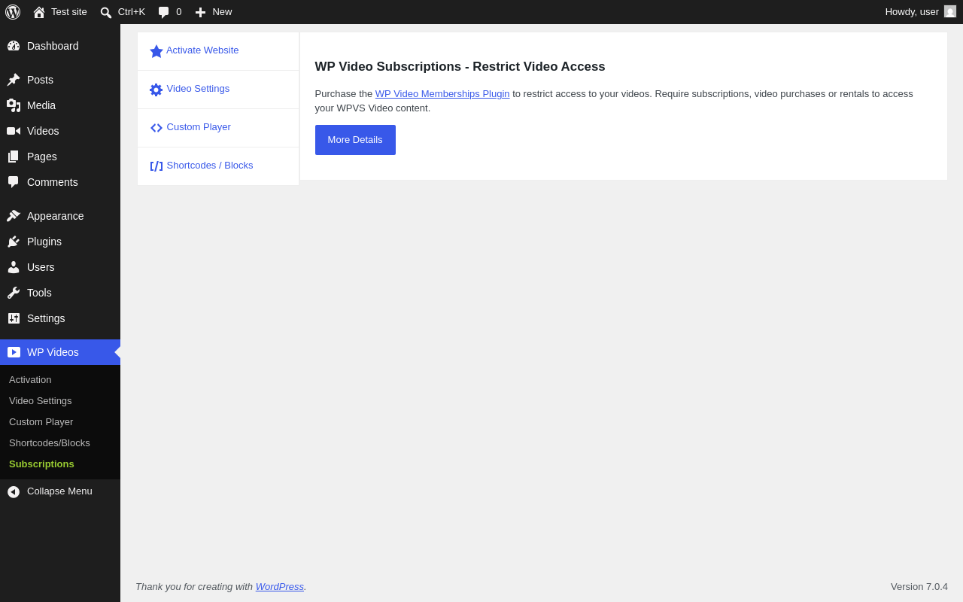Open the Test site home icon
This screenshot has width=963, height=602.
[x=39, y=12]
